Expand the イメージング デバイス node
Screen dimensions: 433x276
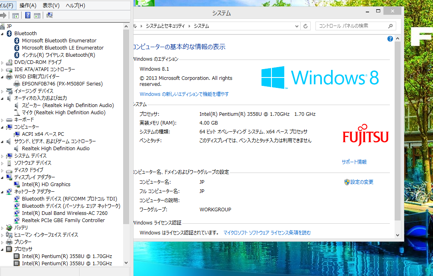[2, 91]
